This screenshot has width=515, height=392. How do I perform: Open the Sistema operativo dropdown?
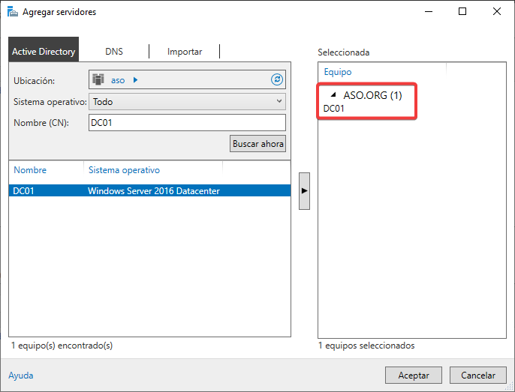[x=187, y=101]
